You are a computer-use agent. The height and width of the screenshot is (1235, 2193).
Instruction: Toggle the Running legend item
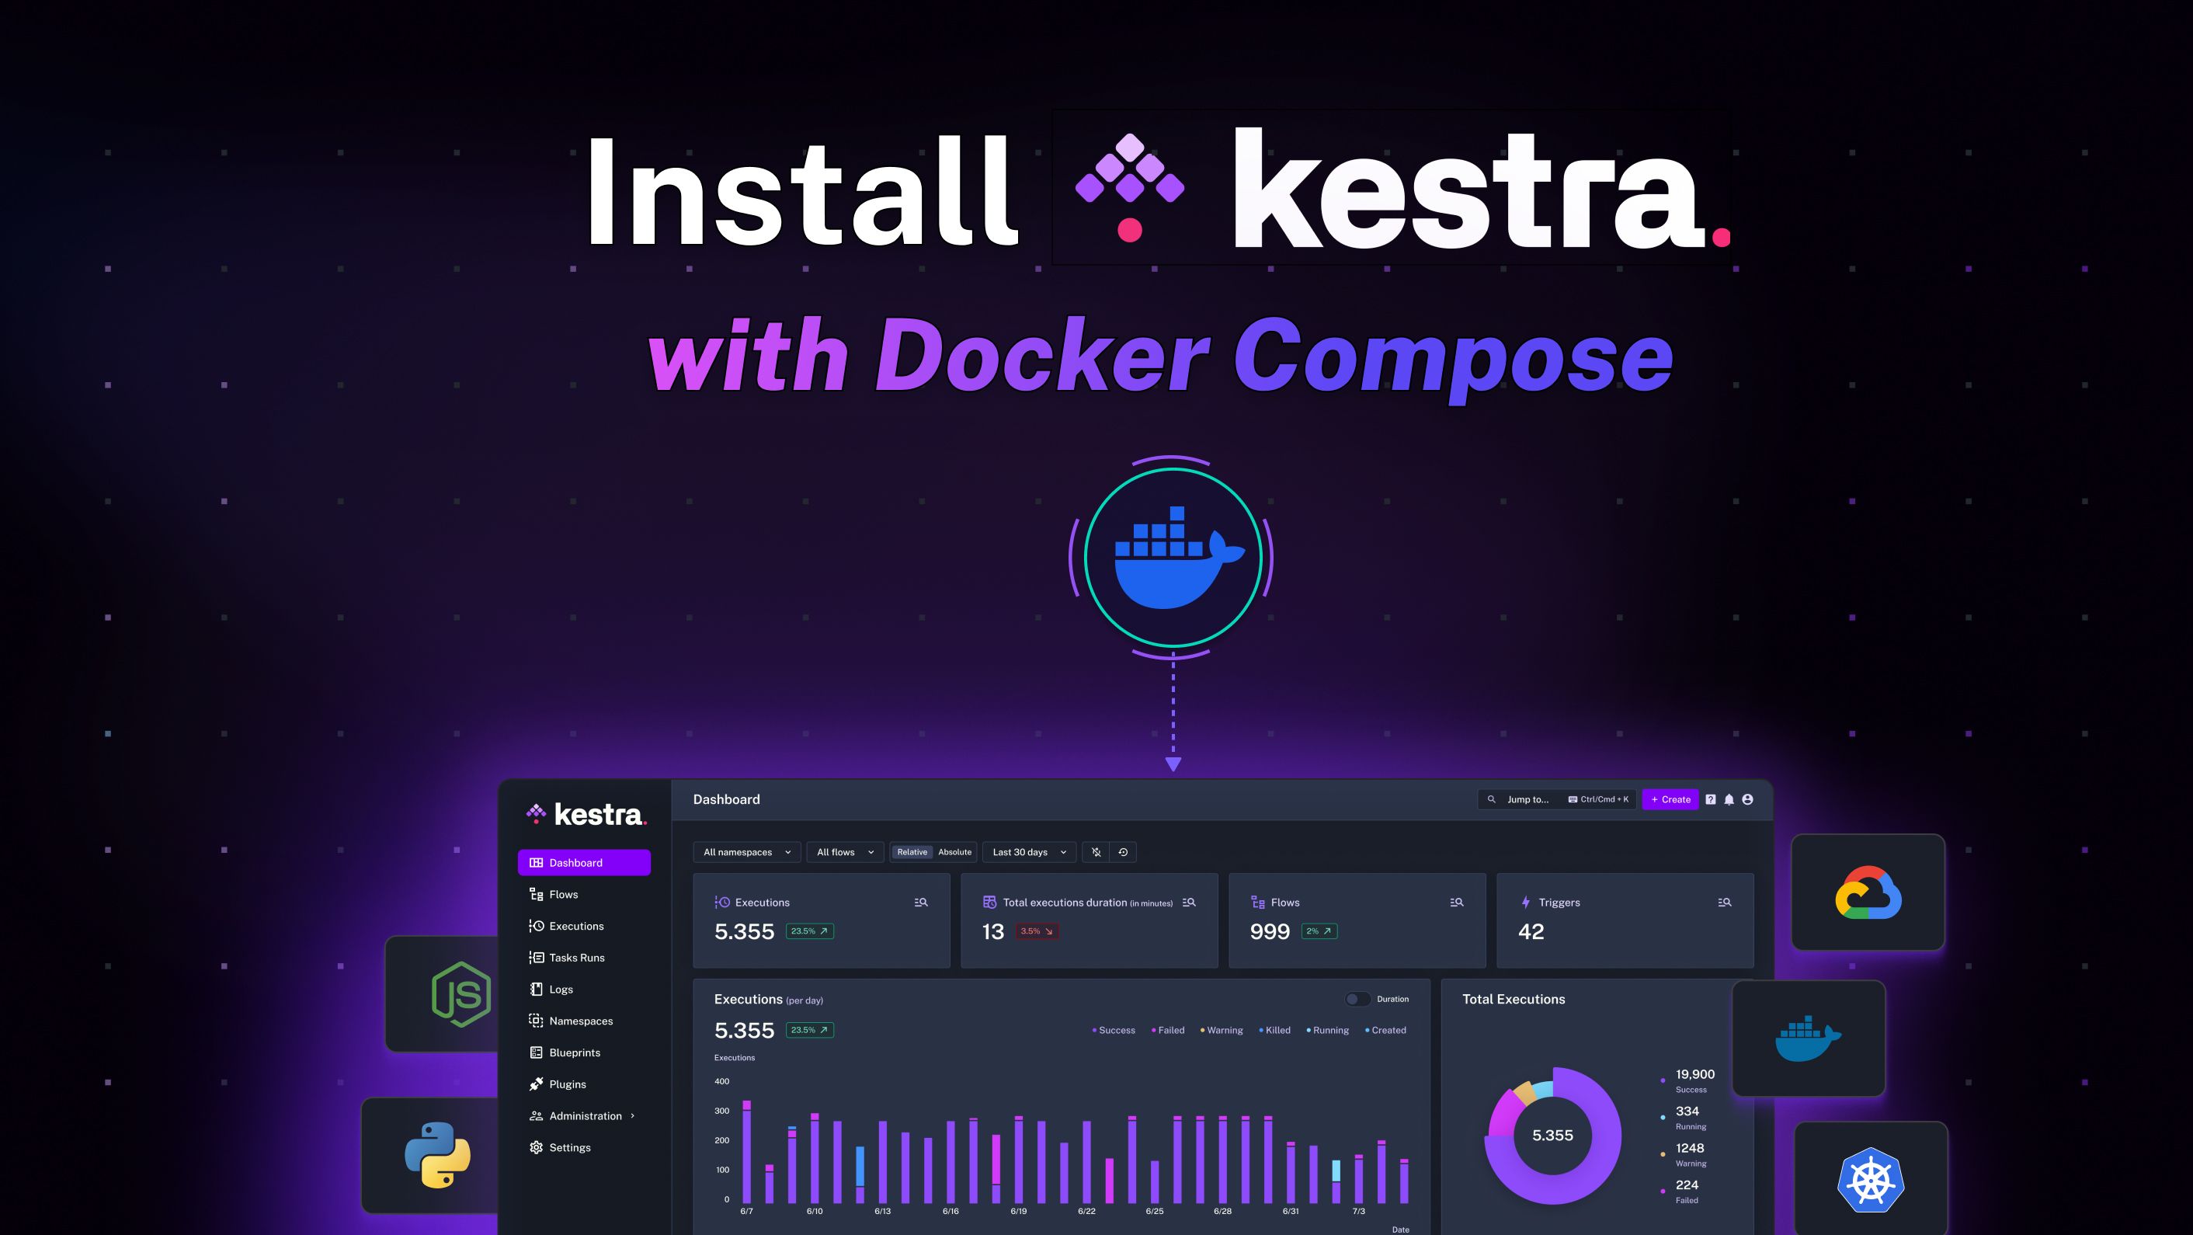[x=1328, y=1030]
